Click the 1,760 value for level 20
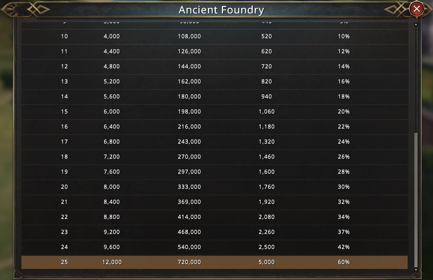 click(267, 187)
